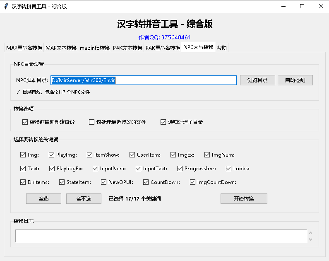Toggle 递归处理子目录 checkbox
The height and width of the screenshot is (261, 329).
point(163,122)
